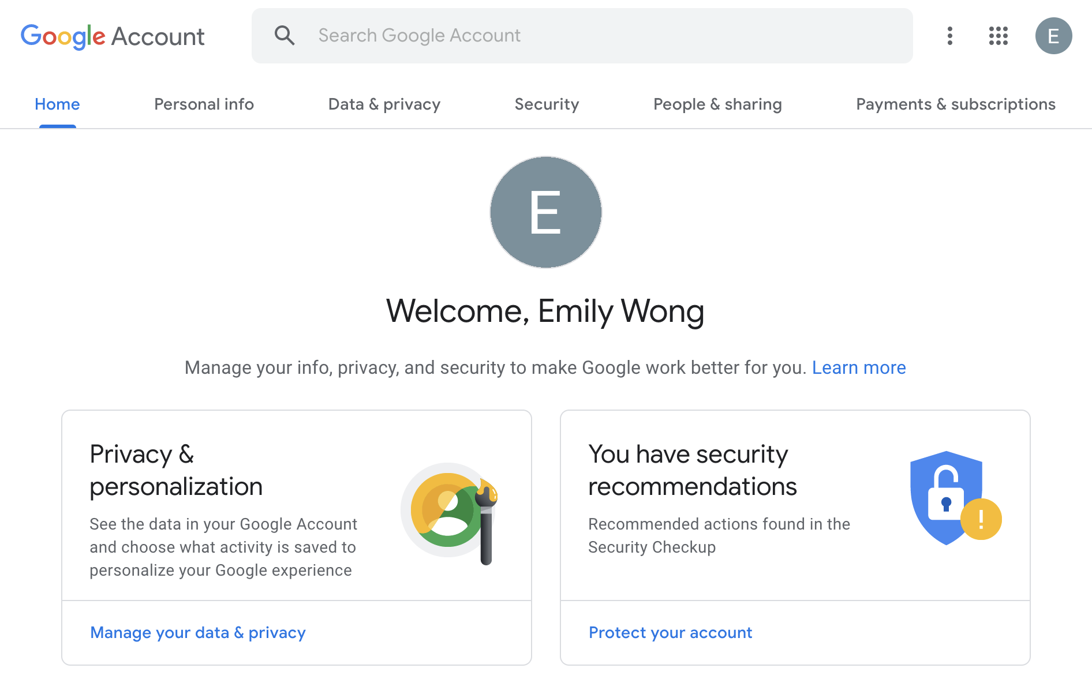Switch to the Security tab
This screenshot has width=1092, height=683.
click(x=547, y=104)
